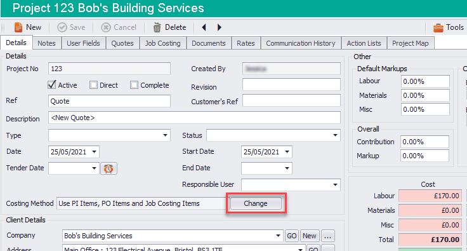Click the Materials cost value £0.00
The height and width of the screenshot is (251, 467).
click(x=430, y=210)
